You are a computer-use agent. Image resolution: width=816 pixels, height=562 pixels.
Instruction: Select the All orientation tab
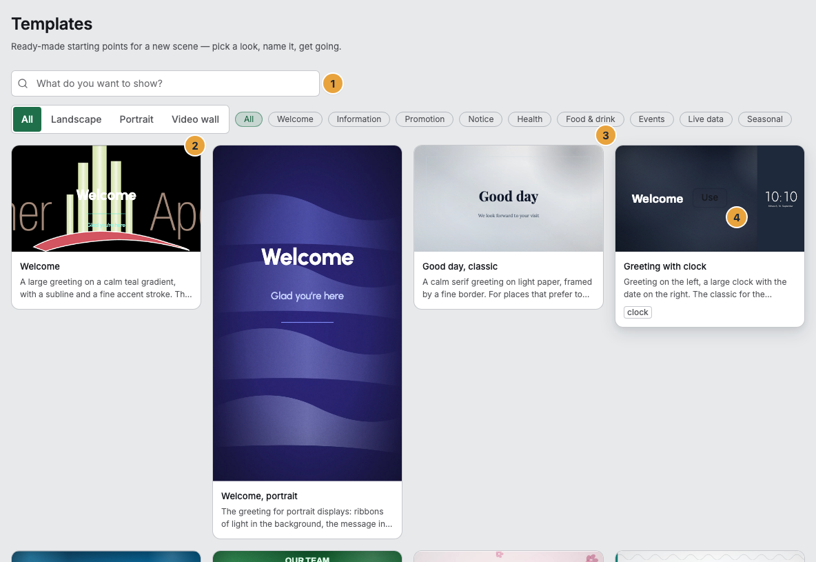click(x=27, y=119)
